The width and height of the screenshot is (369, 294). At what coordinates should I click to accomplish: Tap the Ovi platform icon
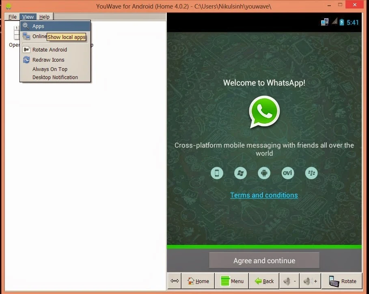287,173
